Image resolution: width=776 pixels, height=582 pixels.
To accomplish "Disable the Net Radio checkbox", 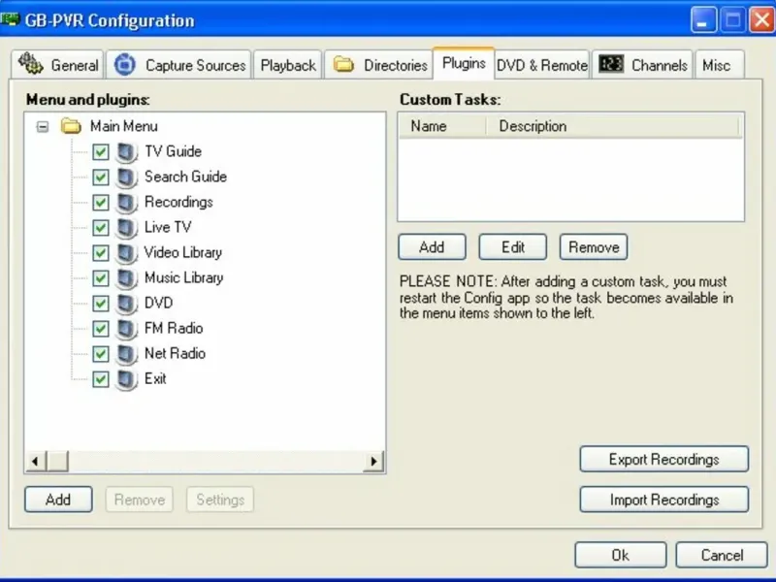I will [x=101, y=354].
